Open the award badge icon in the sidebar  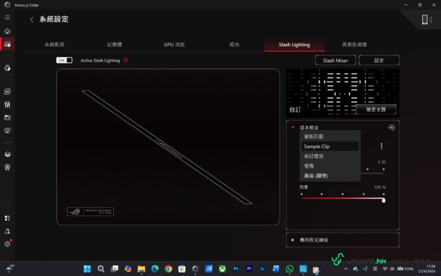point(8,167)
